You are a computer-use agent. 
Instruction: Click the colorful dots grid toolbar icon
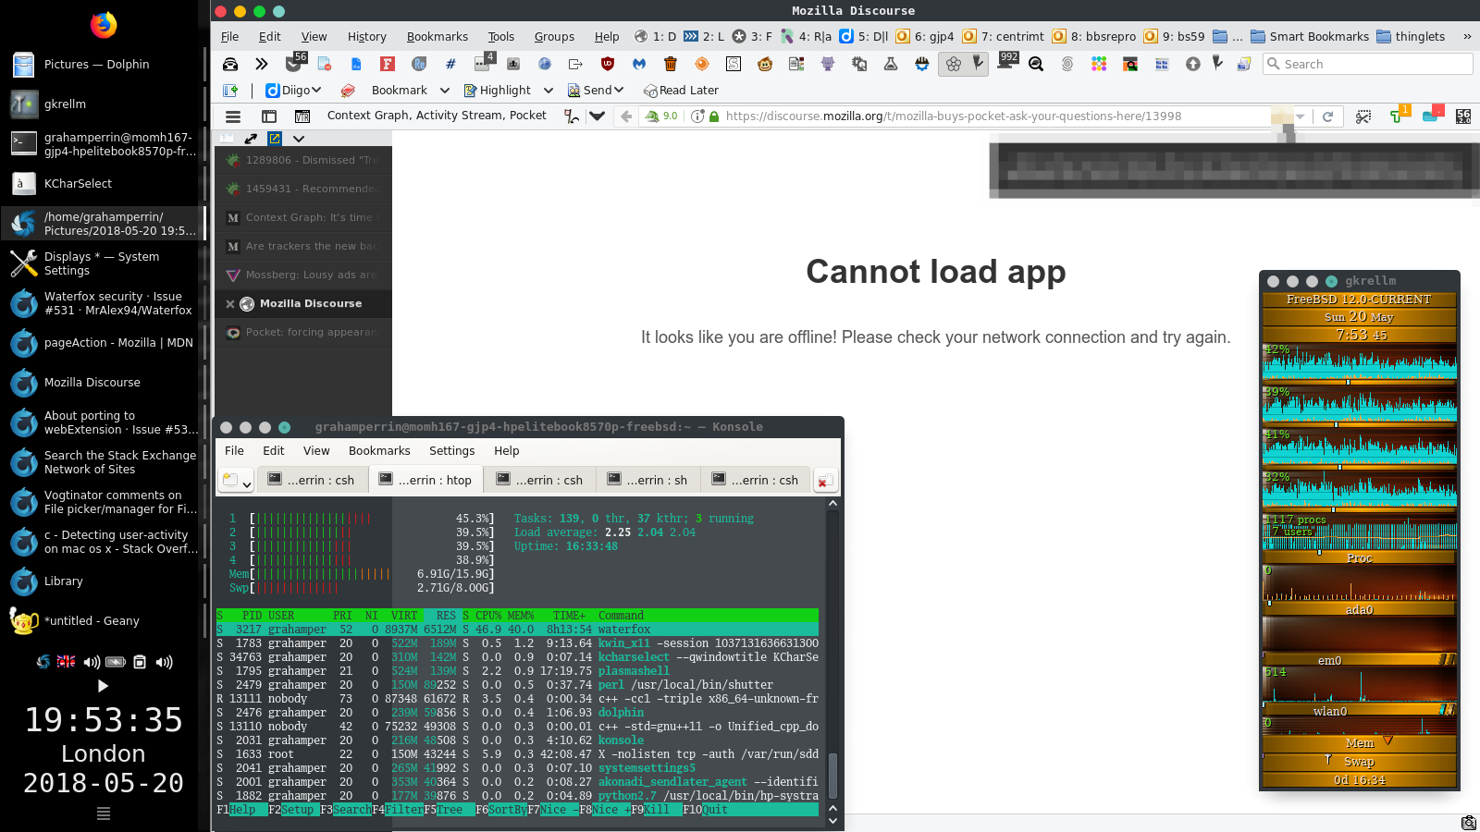click(1099, 64)
